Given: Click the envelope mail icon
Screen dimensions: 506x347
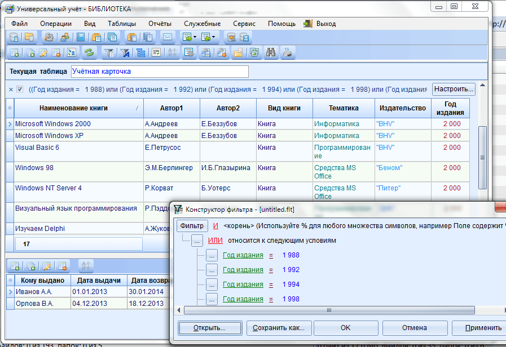Looking at the screenshot, I should [167, 38].
